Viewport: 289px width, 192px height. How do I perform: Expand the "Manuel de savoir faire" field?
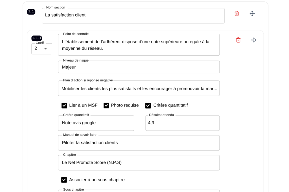click(x=139, y=143)
